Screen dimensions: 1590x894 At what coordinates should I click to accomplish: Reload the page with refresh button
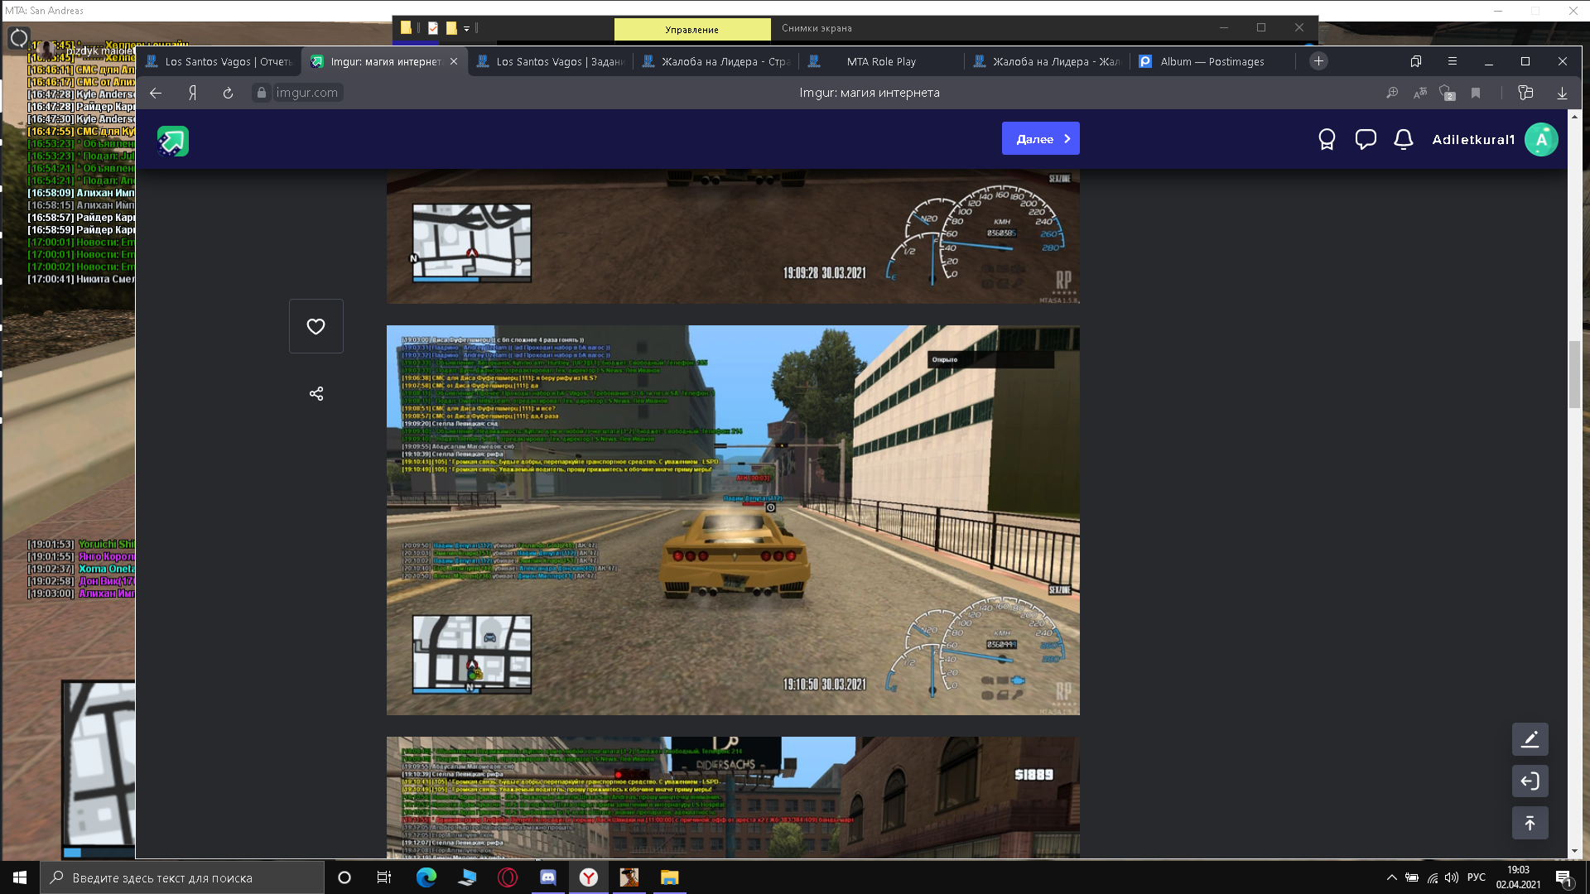pos(228,94)
